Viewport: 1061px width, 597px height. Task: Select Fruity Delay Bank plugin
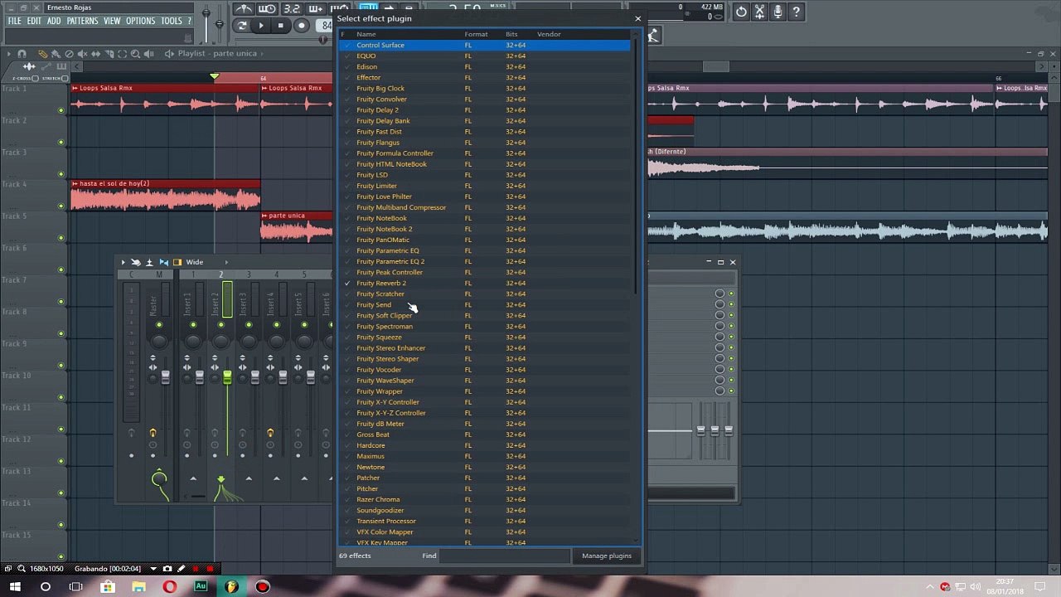pos(485,120)
